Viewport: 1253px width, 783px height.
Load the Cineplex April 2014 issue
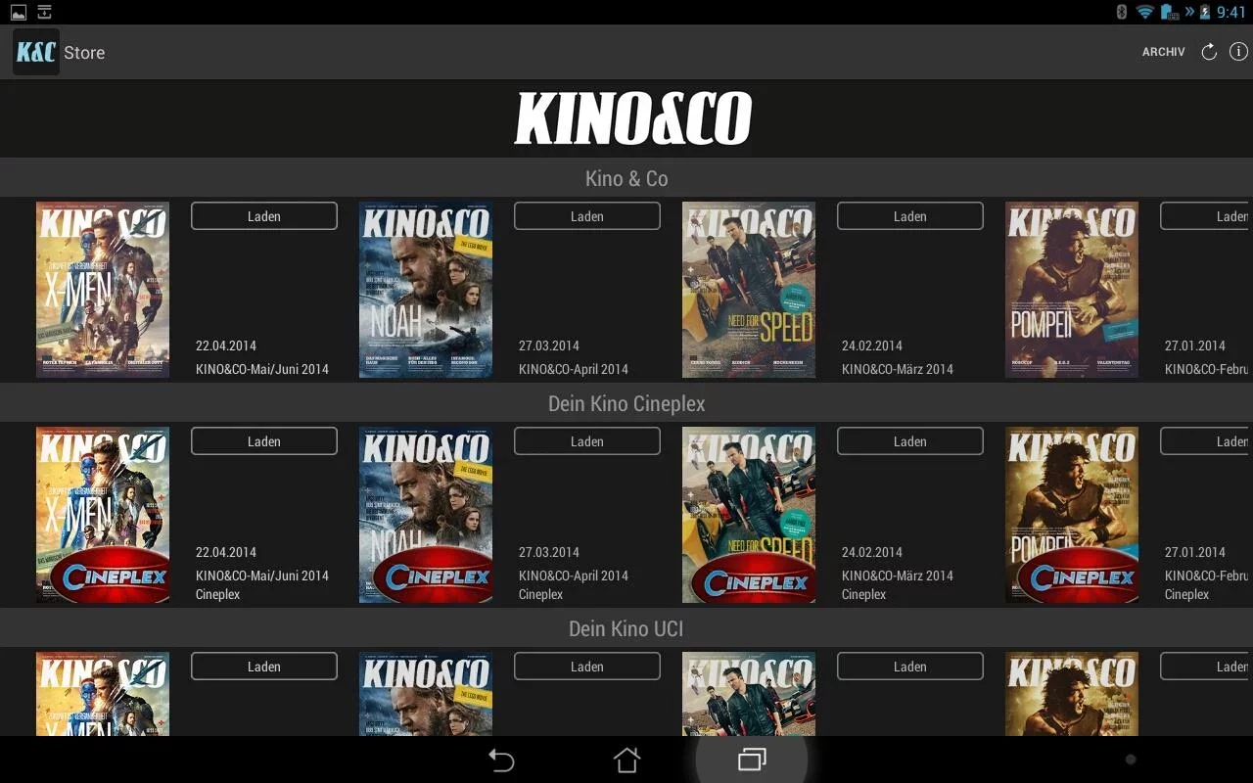(x=587, y=441)
